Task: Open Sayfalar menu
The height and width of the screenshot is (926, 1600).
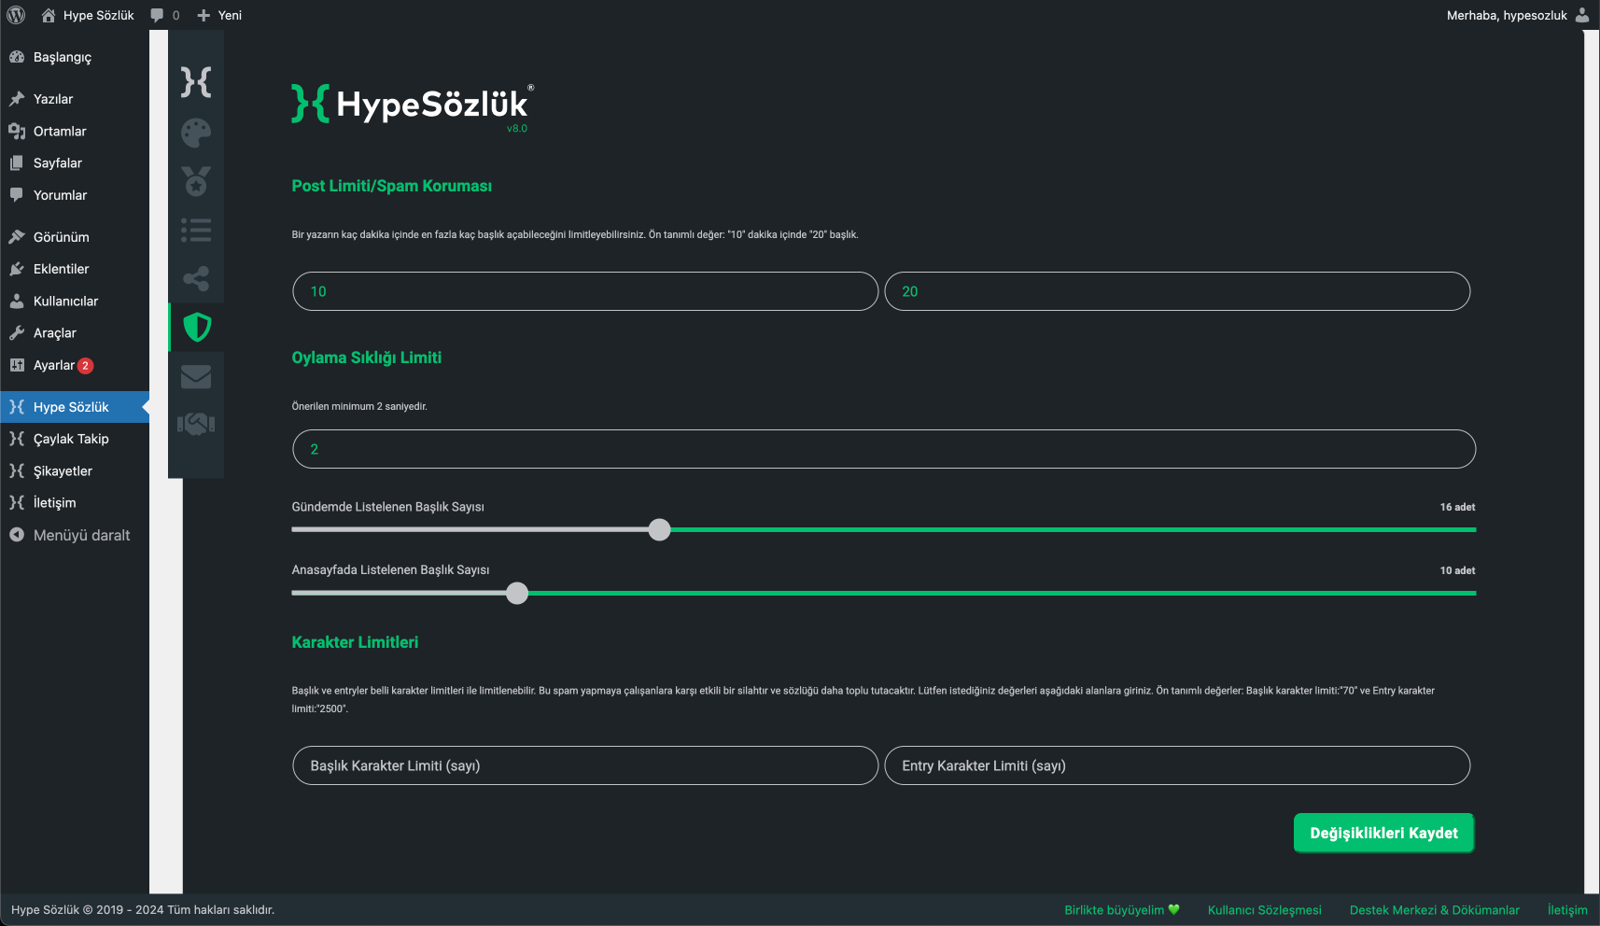Action: (75, 163)
